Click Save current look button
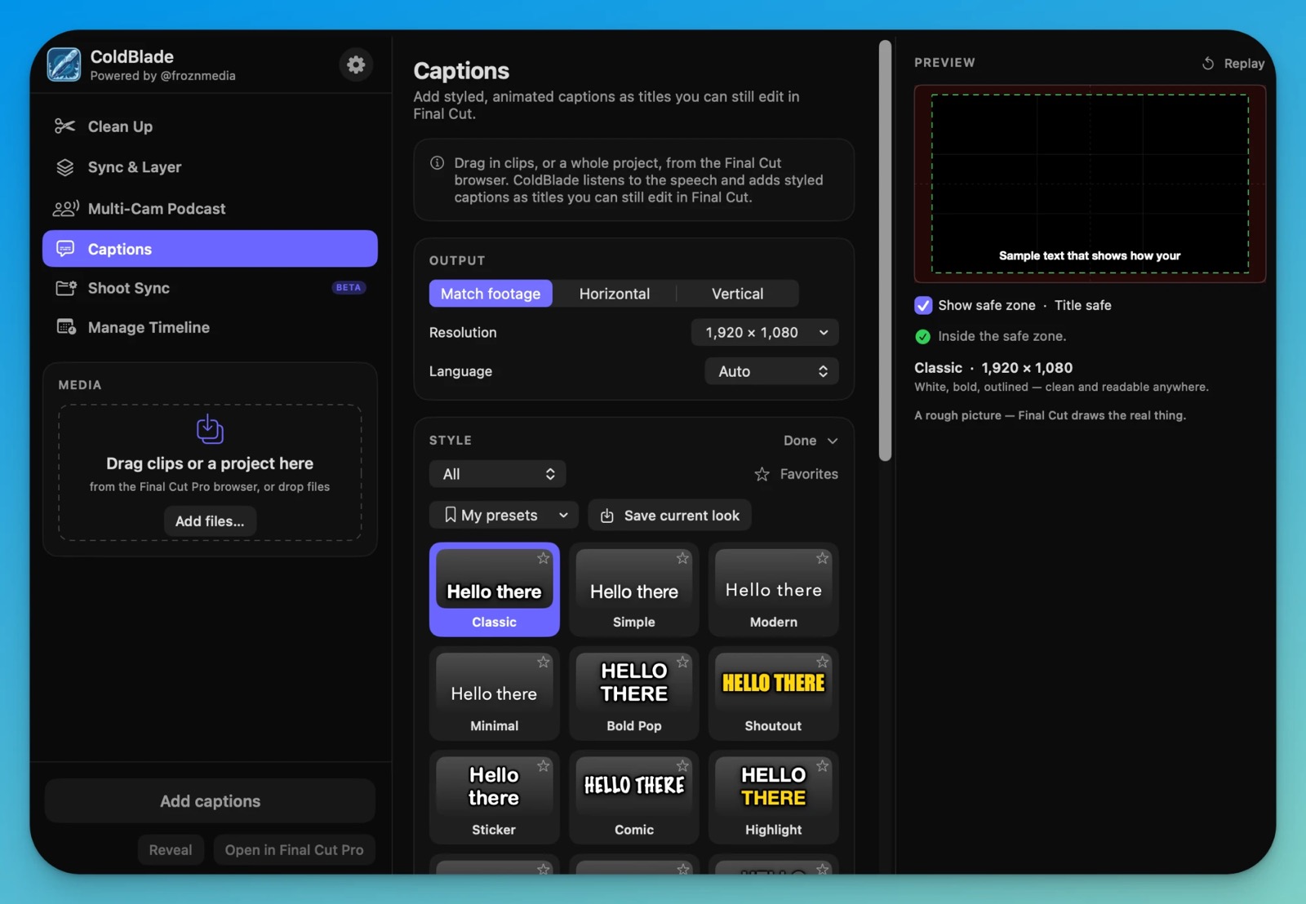The height and width of the screenshot is (904, 1306). coord(669,515)
